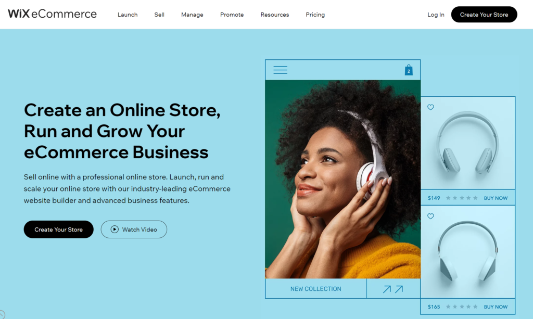Screen dimensions: 533x319
Task: Click the Log In link
Action: click(436, 15)
